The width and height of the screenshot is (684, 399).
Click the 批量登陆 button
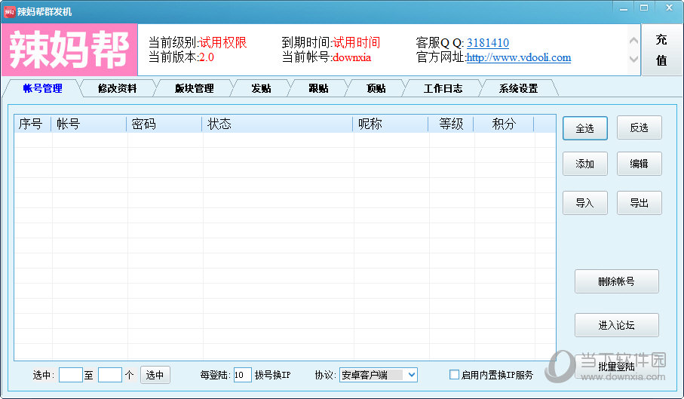point(616,367)
